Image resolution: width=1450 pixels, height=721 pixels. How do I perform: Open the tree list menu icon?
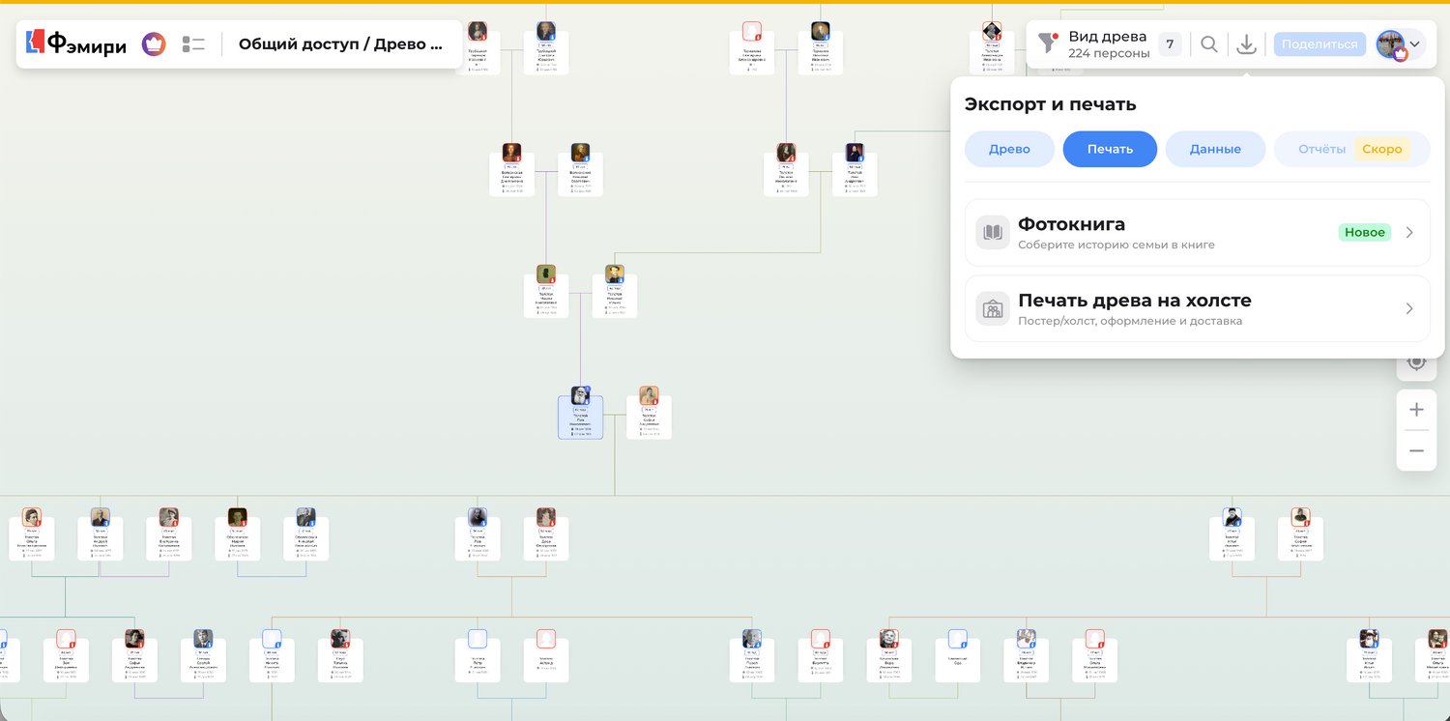pyautogui.click(x=193, y=43)
